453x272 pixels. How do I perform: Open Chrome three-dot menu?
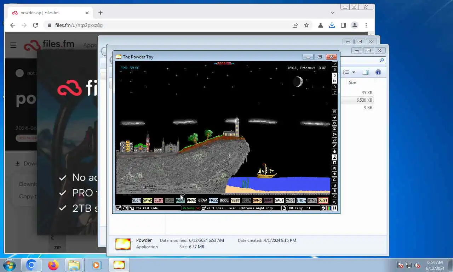tap(366, 25)
